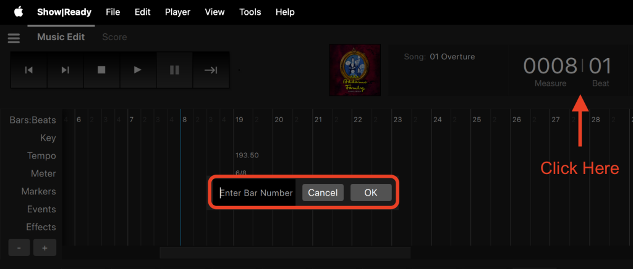Open the File menu

point(113,12)
